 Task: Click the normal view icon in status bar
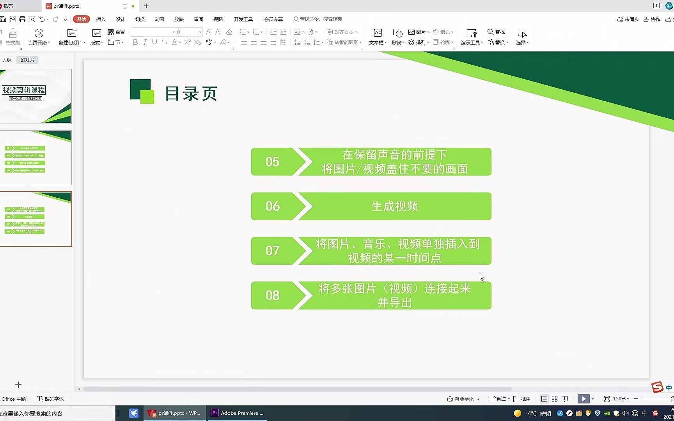click(x=544, y=399)
